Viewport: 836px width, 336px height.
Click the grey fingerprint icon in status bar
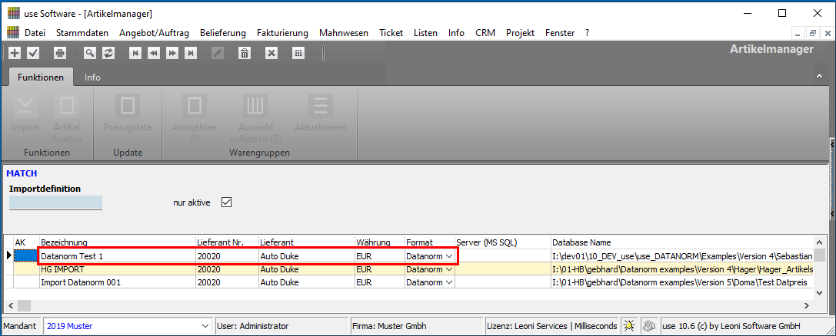tap(648, 326)
